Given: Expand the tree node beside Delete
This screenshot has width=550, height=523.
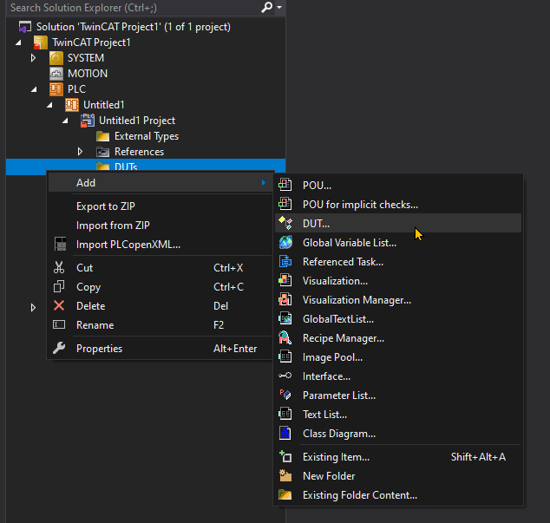Looking at the screenshot, I should pos(33,308).
